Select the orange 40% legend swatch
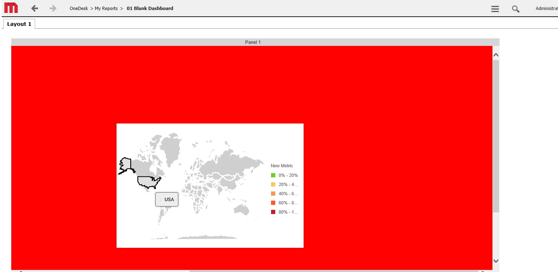Image resolution: width=558 pixels, height=272 pixels. [273, 194]
